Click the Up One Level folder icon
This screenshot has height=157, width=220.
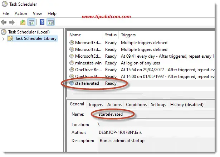(x=23, y=22)
